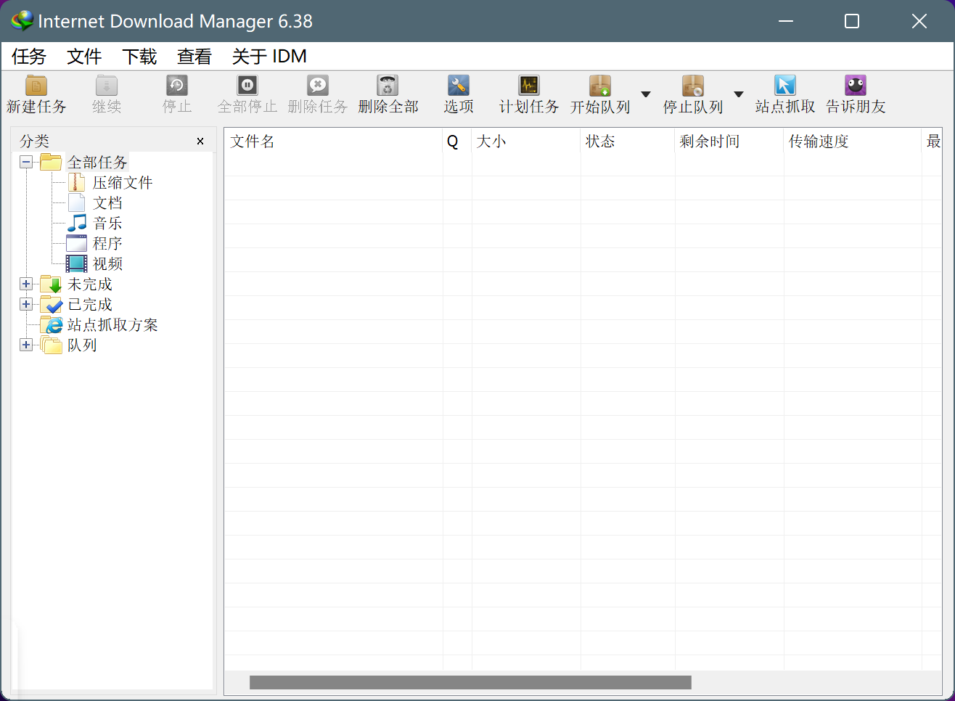Click the 新建任务 toolbar icon
The height and width of the screenshot is (701, 955).
pyautogui.click(x=36, y=86)
